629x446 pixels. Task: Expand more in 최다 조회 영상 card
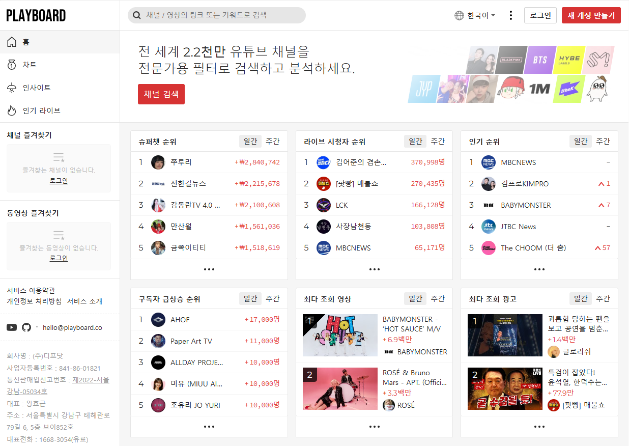tap(375, 427)
